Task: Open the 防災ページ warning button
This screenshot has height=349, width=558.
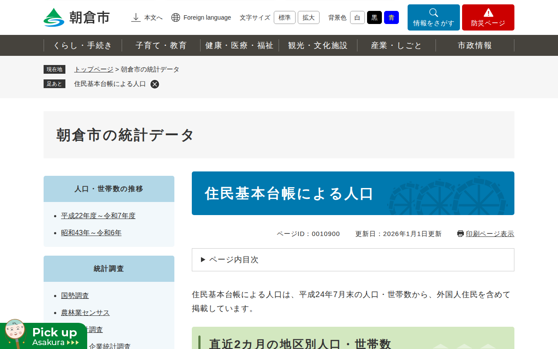Action: tap(488, 17)
